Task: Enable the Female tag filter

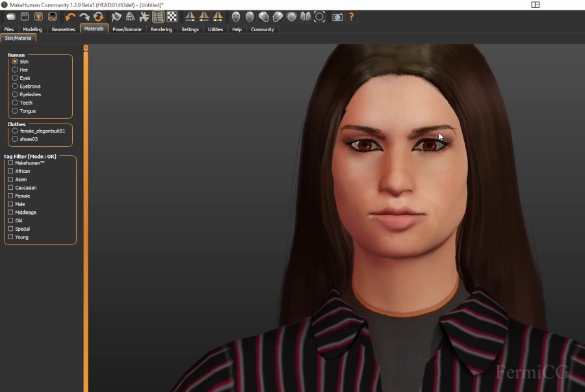Action: [10, 196]
